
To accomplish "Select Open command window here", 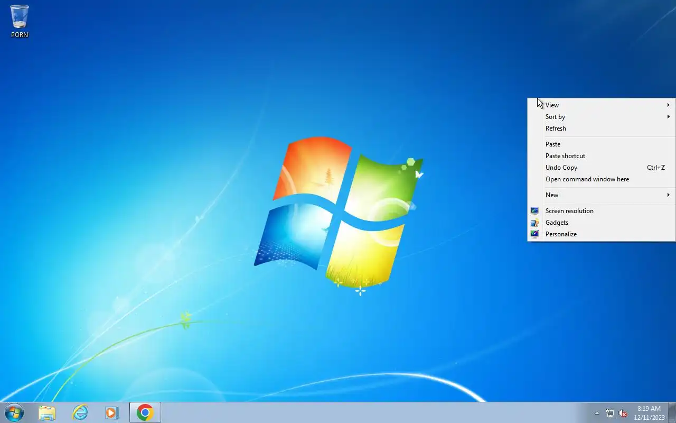I will tap(602, 179).
